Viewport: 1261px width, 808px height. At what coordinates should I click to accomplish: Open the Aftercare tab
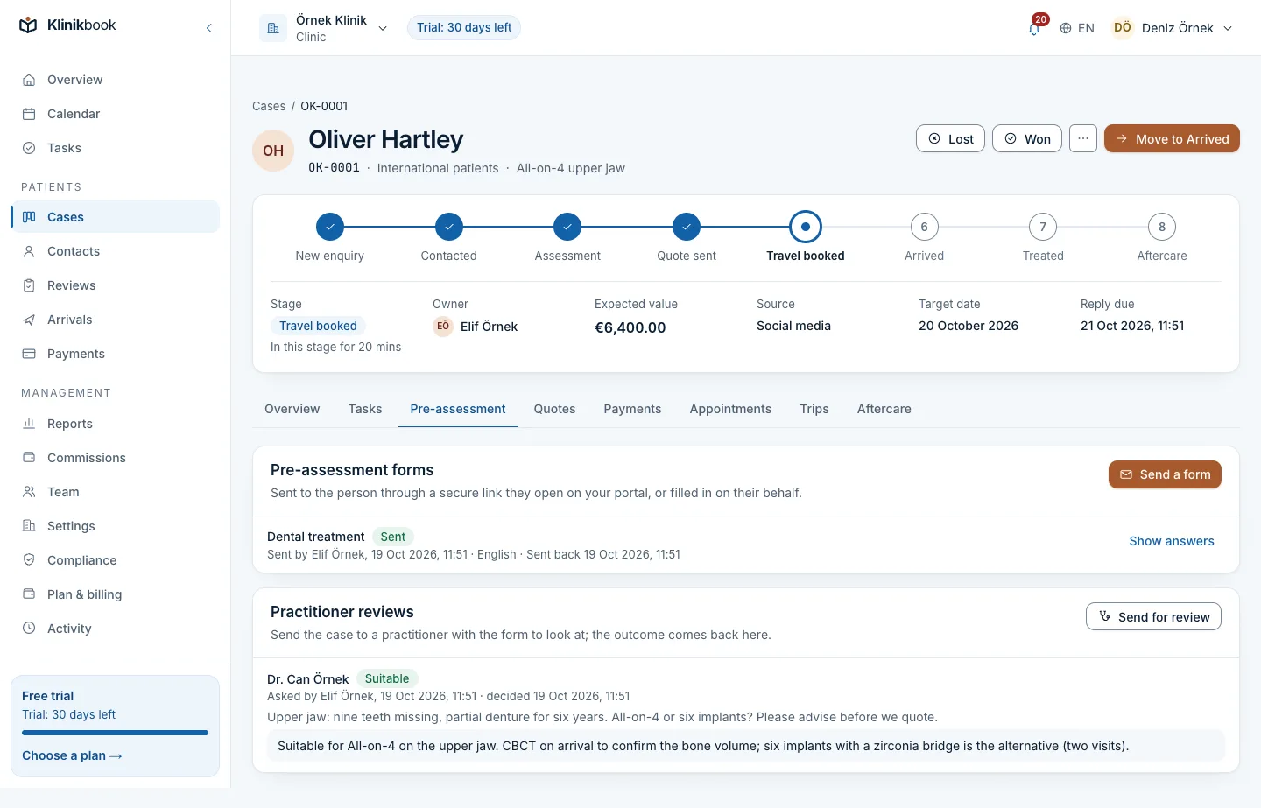pyautogui.click(x=884, y=409)
